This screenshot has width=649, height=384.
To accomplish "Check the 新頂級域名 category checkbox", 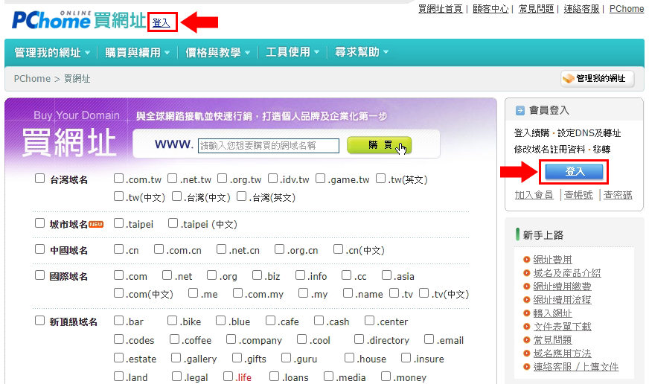I will pos(39,321).
